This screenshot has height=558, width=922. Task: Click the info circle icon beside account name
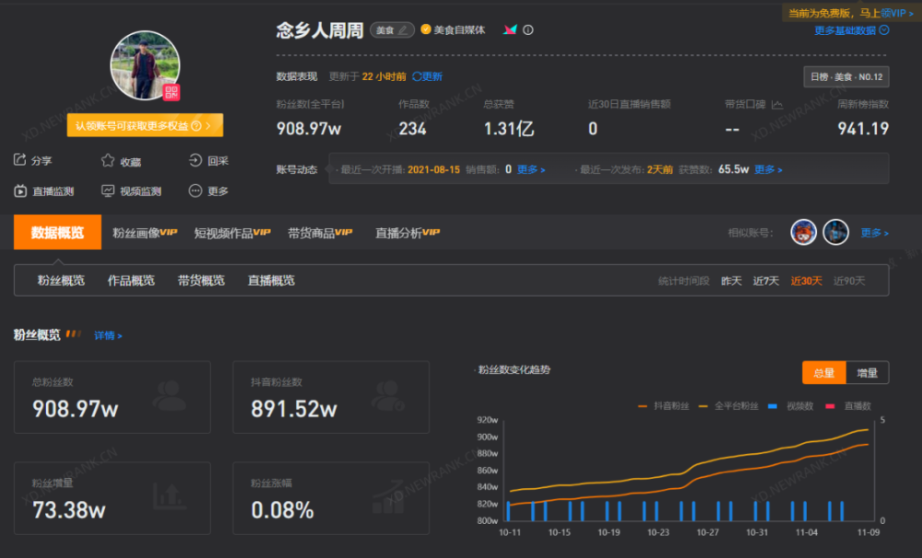tap(528, 30)
